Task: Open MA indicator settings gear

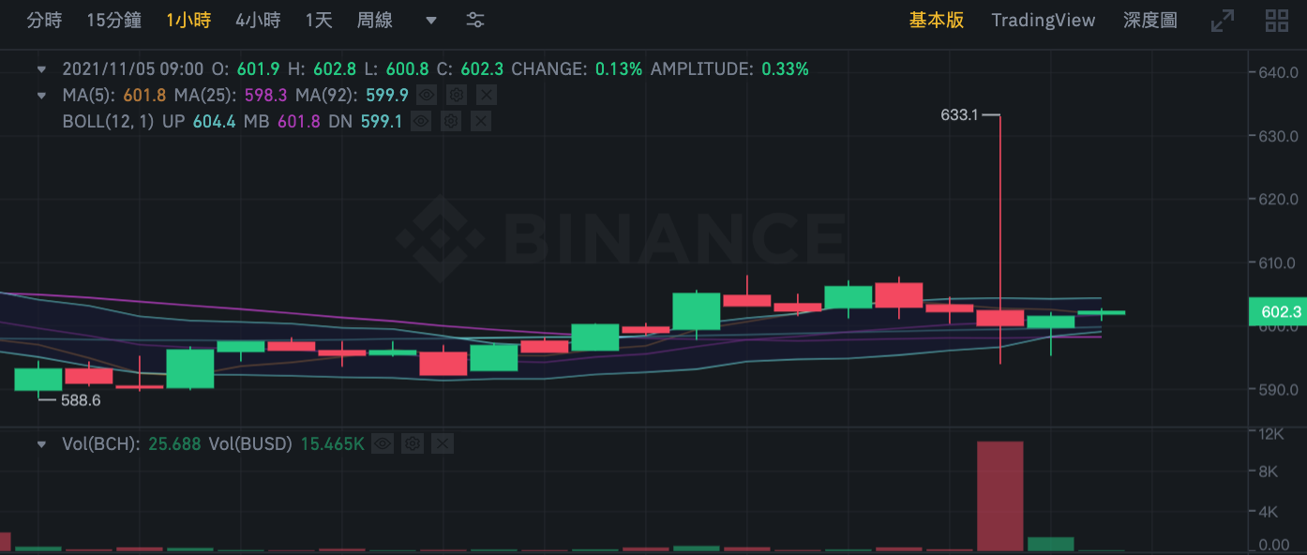Action: [457, 95]
